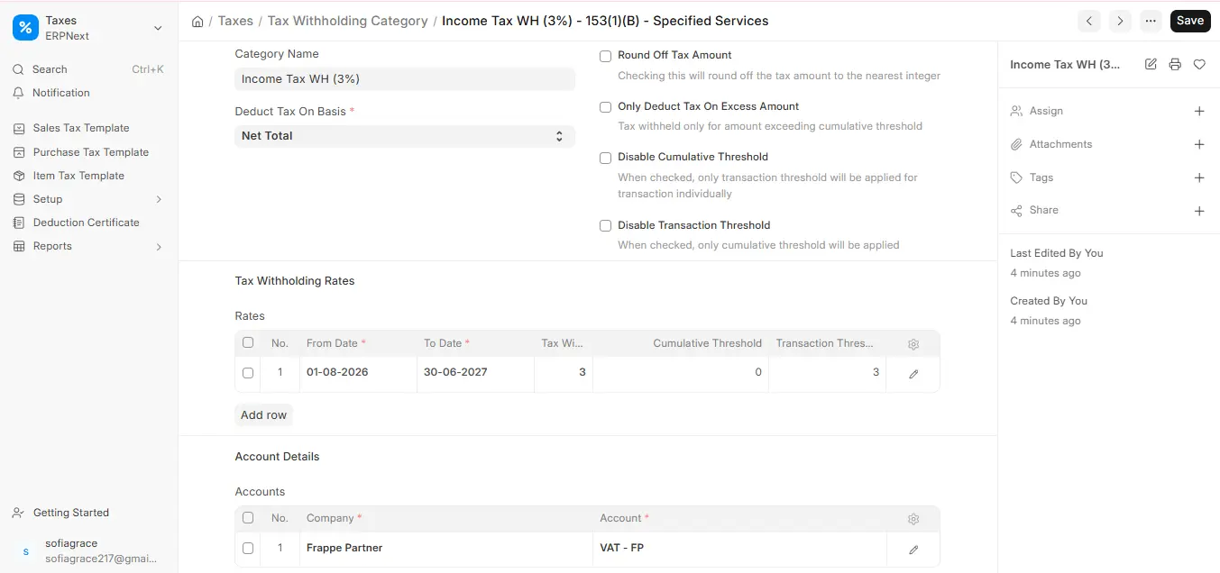Click the Category Name input field
The height and width of the screenshot is (573, 1220).
(x=405, y=79)
